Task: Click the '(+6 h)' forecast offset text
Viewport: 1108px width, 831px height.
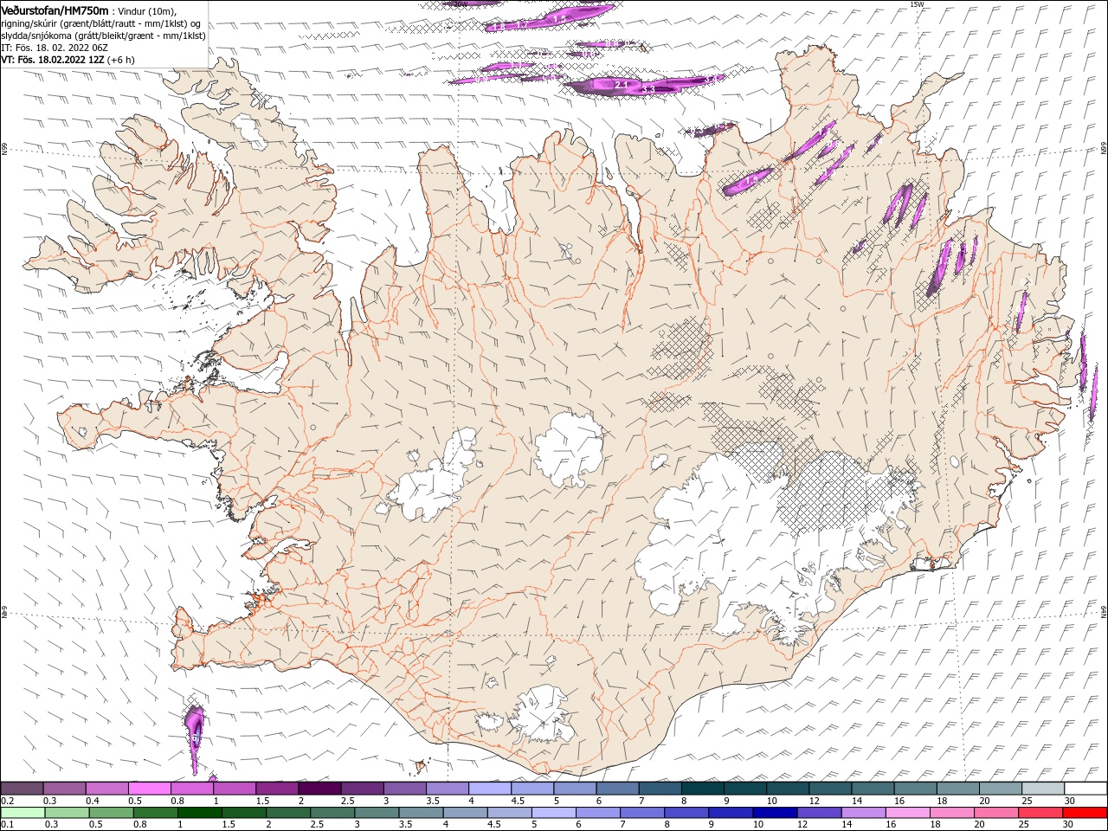Action: click(120, 60)
